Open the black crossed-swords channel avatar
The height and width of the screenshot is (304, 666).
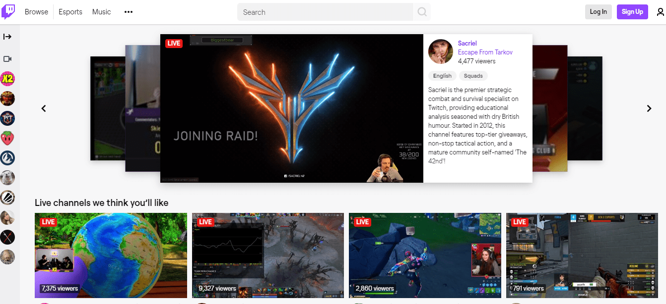[x=7, y=237]
